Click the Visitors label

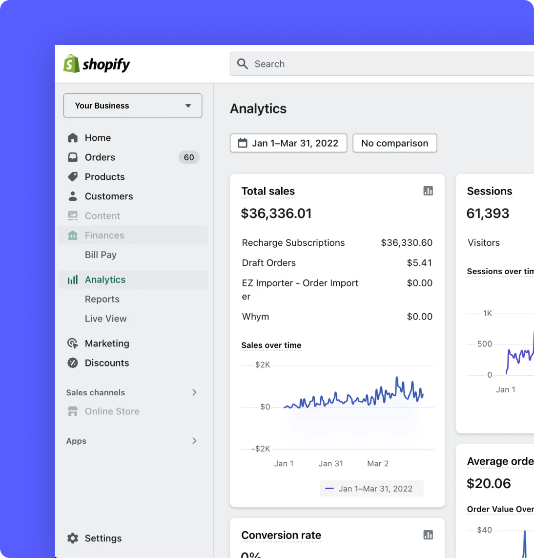coord(484,243)
